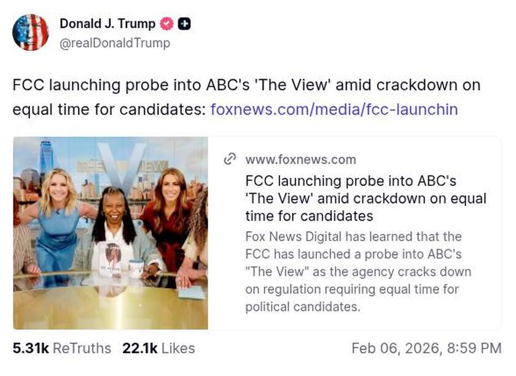The height and width of the screenshot is (376, 516).
Task: Click the skyscraper in thumbnail background
Action: [46, 159]
